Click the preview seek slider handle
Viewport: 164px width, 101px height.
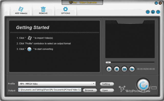coord(108,62)
